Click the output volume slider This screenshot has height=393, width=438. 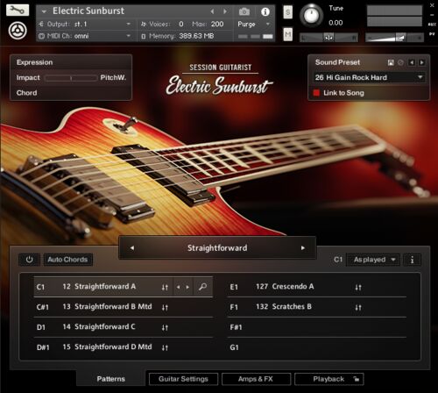click(394, 38)
